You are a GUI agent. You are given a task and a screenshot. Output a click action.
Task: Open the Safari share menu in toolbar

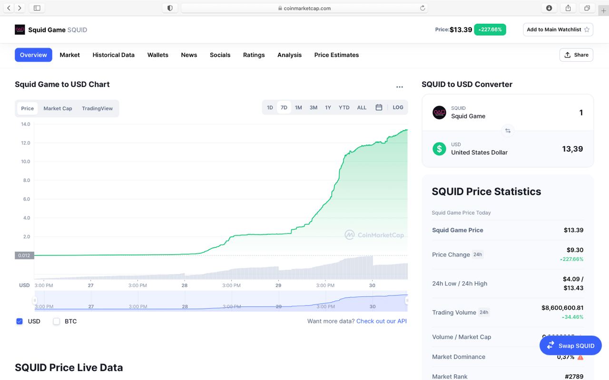pos(568,8)
